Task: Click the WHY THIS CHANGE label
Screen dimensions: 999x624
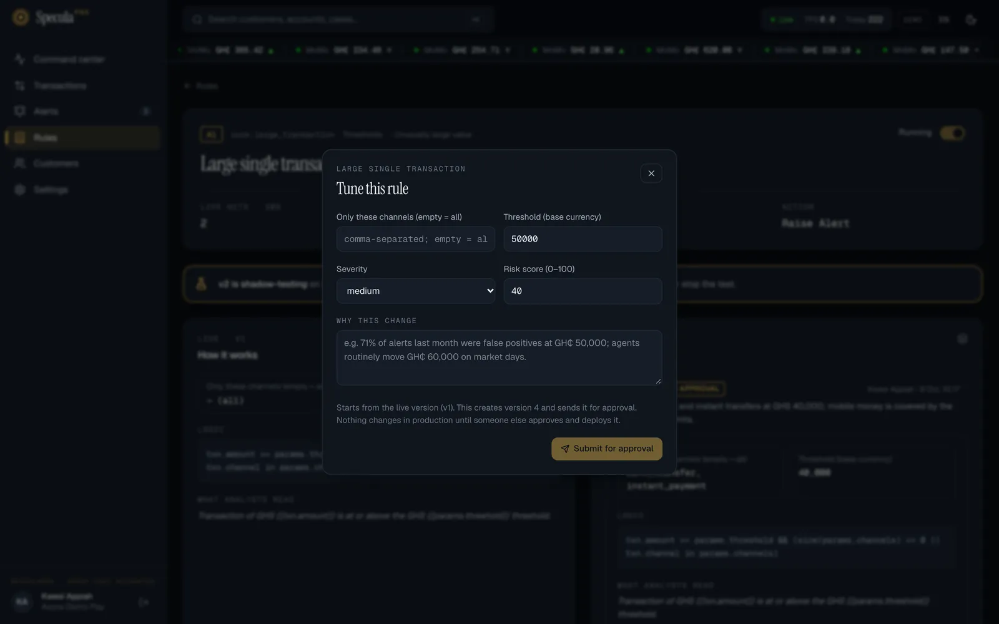Action: click(x=376, y=321)
